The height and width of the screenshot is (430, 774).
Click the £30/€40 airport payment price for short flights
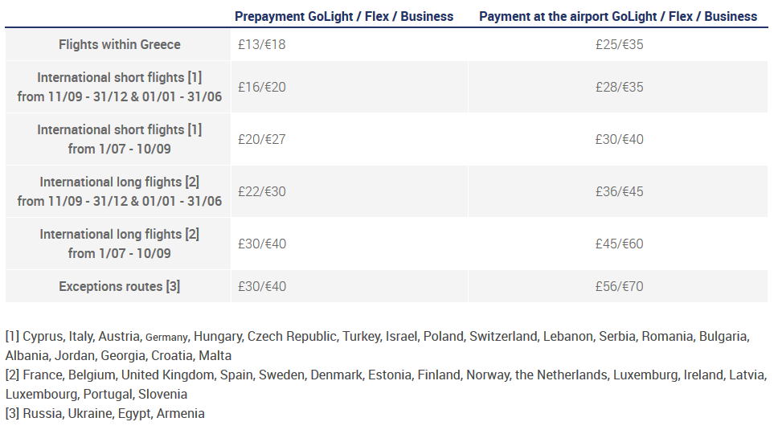pos(619,139)
